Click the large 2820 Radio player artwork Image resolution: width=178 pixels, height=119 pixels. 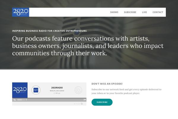point(20,90)
